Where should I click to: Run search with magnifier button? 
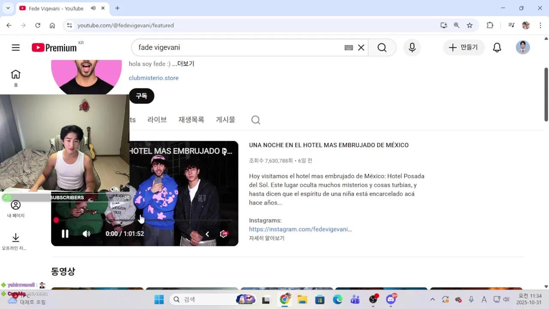point(382,48)
